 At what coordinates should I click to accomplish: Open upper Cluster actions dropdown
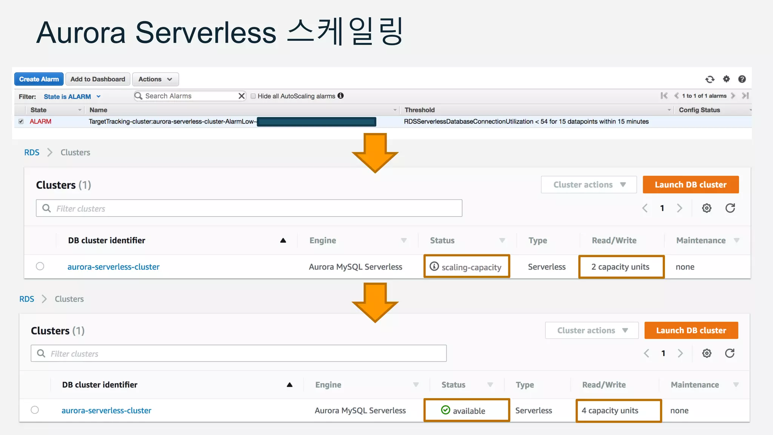[589, 185]
